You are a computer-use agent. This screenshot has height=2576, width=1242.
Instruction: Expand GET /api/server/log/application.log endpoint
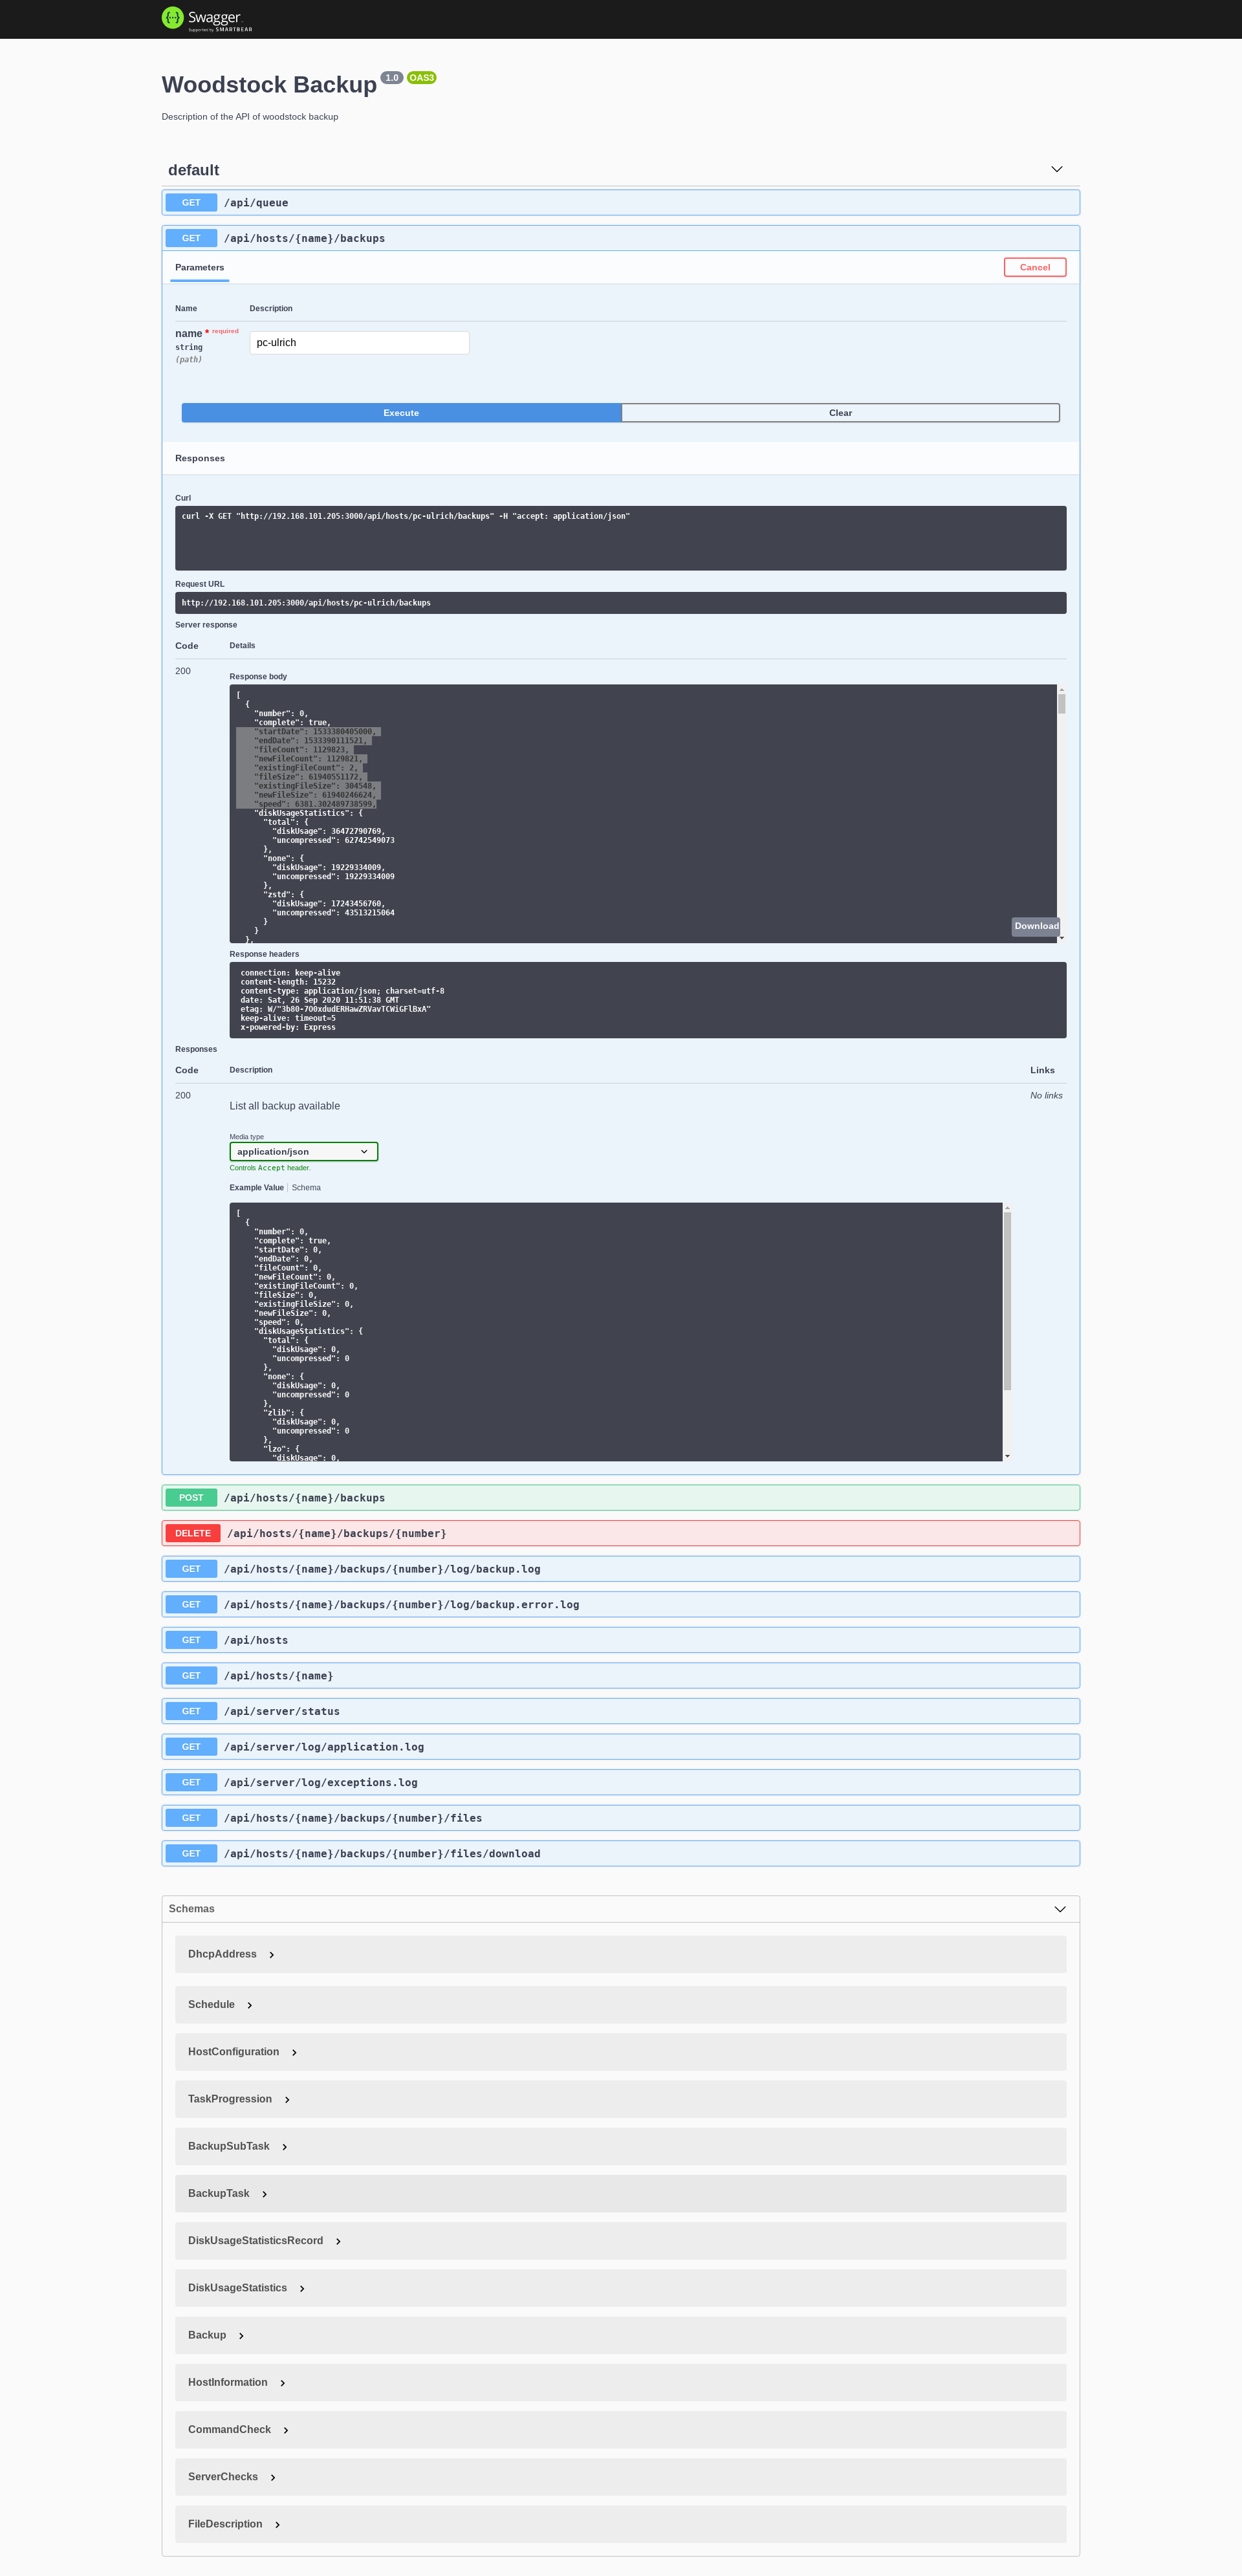(620, 1747)
